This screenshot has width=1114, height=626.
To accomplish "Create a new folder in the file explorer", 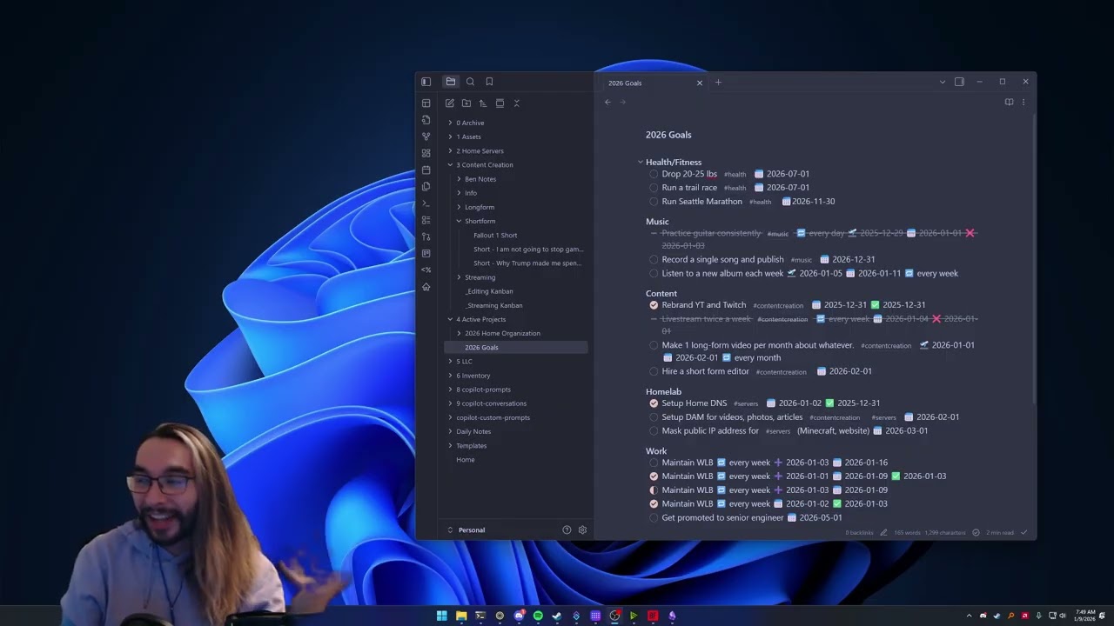I will coord(466,103).
